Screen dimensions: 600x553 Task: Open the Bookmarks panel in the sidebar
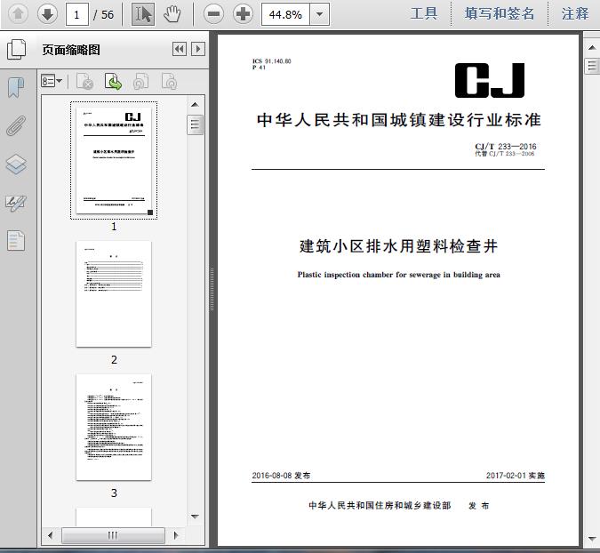[16, 87]
